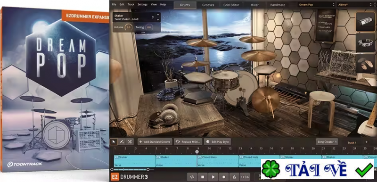377x182 pixels.
Task: Select the scissors cut tool
Action: [x=130, y=141]
